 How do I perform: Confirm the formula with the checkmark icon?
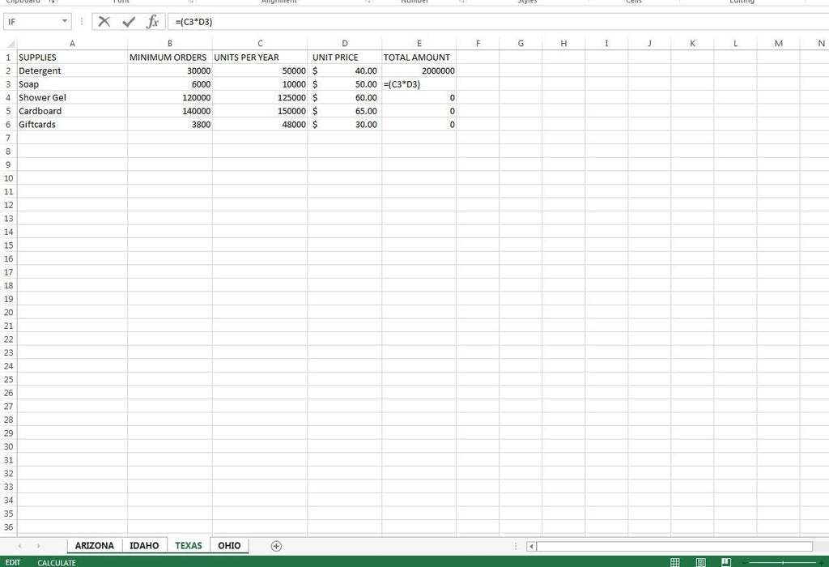pos(128,21)
